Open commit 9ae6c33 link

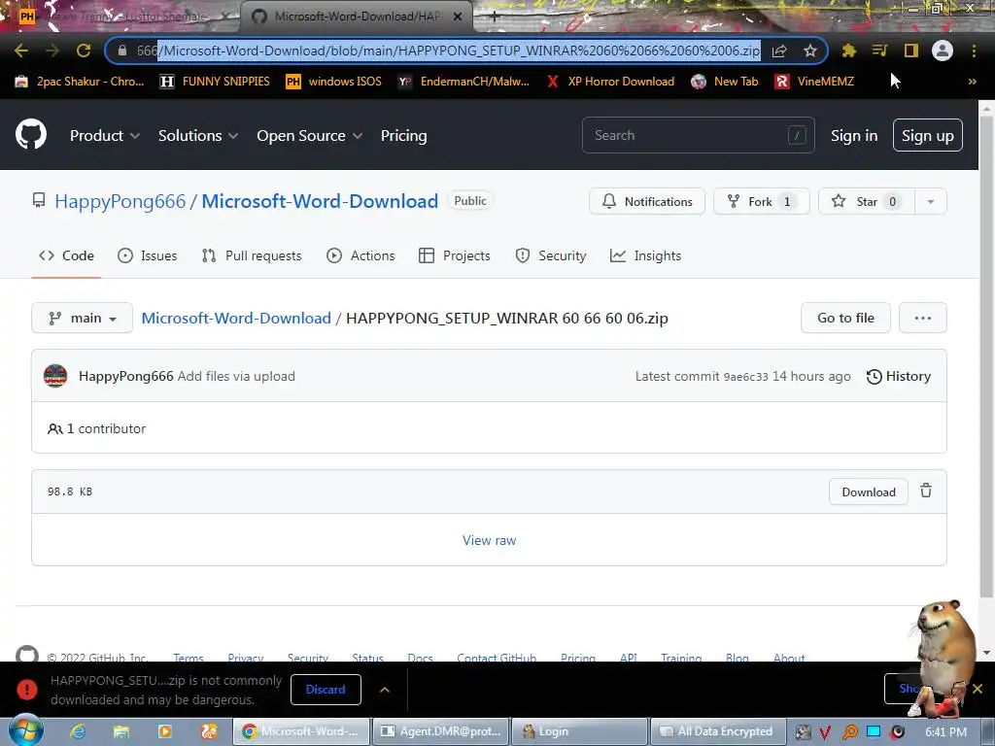coord(745,377)
